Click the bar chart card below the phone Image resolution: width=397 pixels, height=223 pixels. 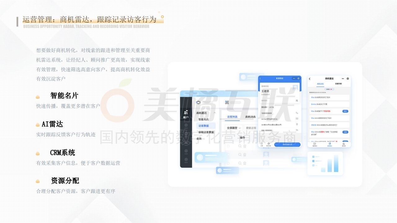325,163
